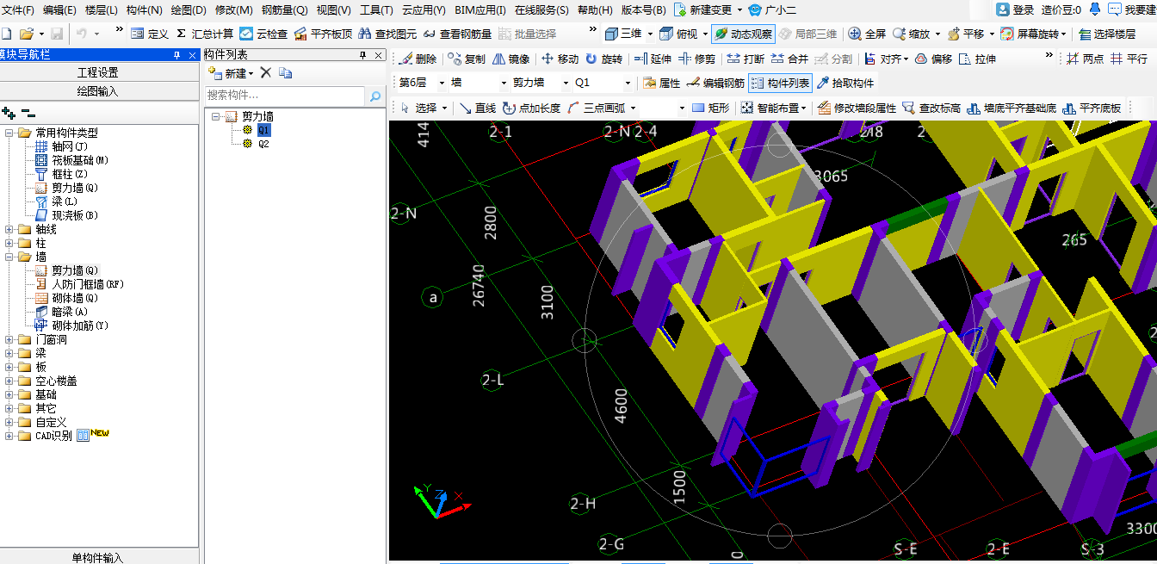This screenshot has width=1157, height=564.
Task: Select 点加长度 point-plus-length tool
Action: 531,108
